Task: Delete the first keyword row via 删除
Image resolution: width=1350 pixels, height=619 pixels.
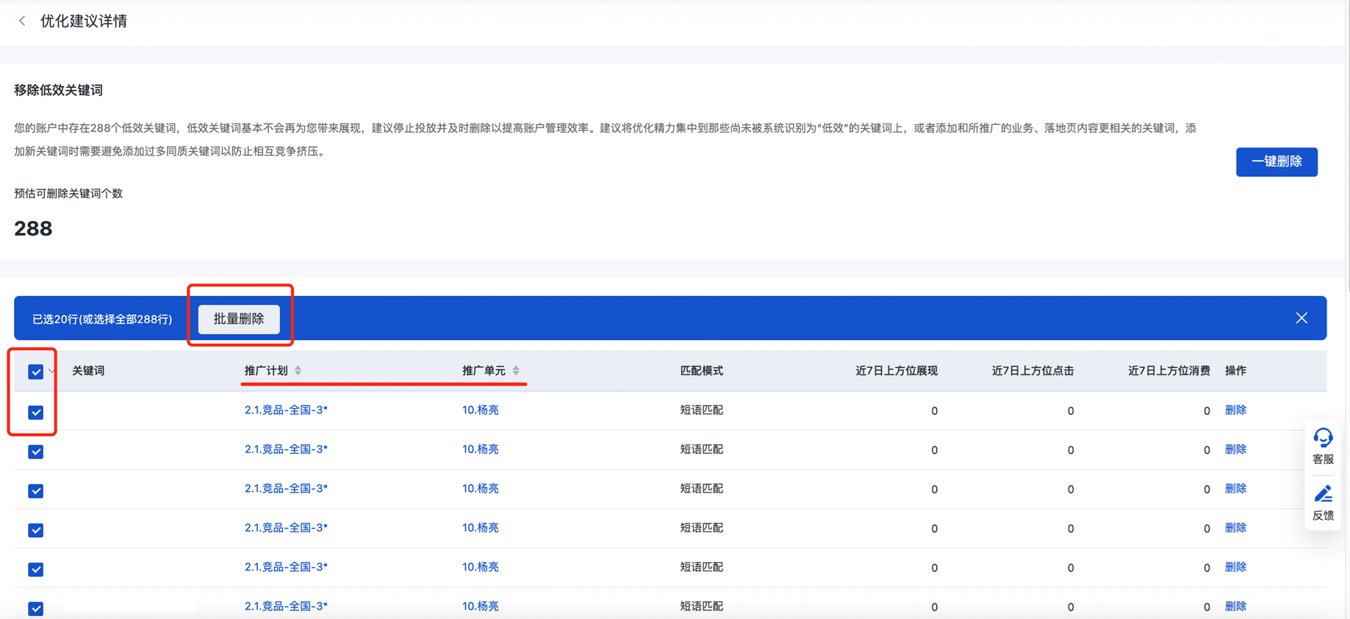Action: pyautogui.click(x=1235, y=410)
